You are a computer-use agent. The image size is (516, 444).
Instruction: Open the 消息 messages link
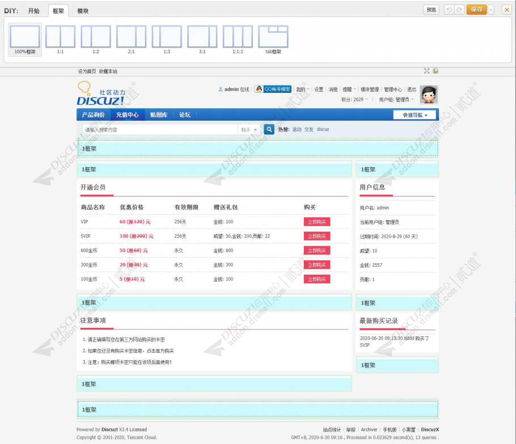(333, 89)
